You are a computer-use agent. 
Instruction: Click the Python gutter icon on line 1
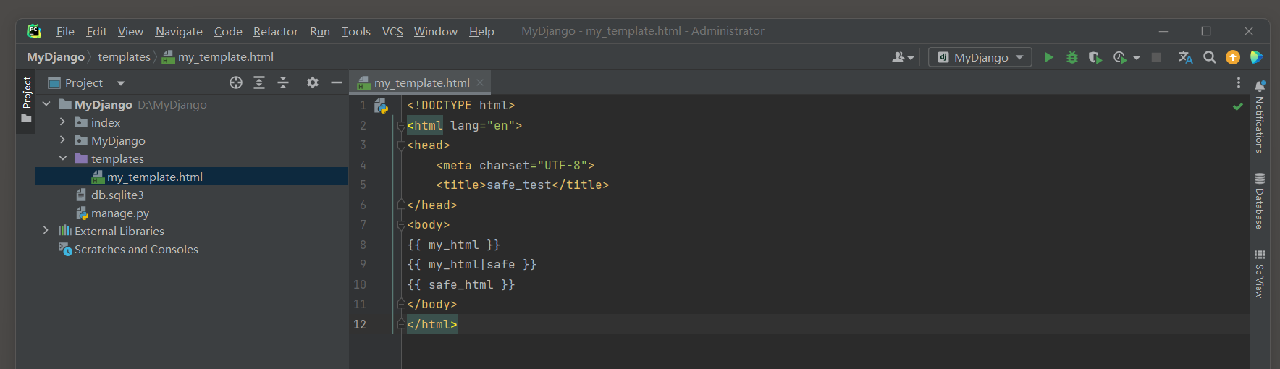[382, 106]
